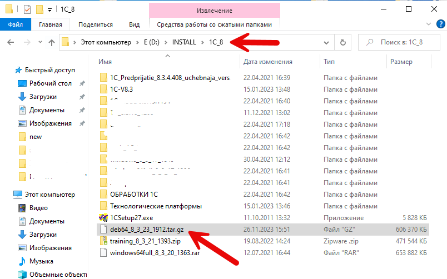
Task: Open Музыка in the navigation pane
Action: click(x=41, y=261)
